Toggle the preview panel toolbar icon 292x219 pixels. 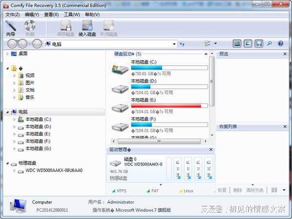(x=237, y=44)
